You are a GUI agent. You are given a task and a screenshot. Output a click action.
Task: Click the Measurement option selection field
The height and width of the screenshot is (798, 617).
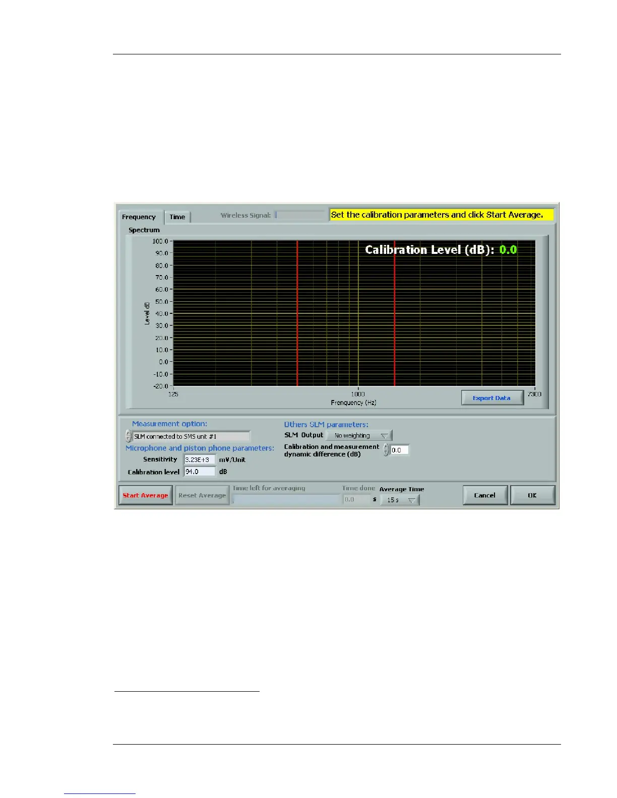[191, 436]
